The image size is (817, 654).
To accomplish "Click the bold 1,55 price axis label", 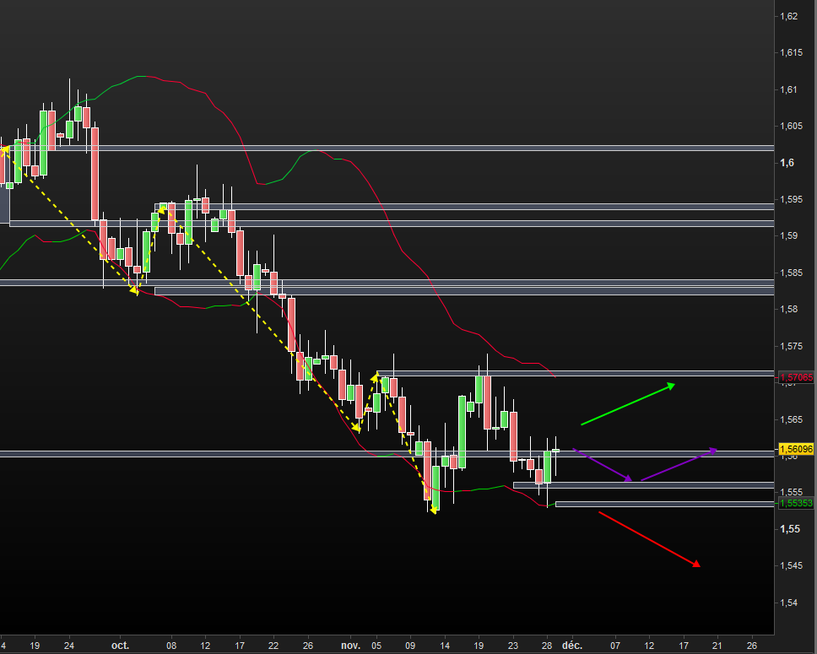I will (789, 529).
